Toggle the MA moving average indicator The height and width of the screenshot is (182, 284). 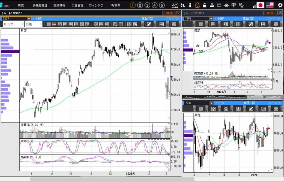tap(54, 24)
